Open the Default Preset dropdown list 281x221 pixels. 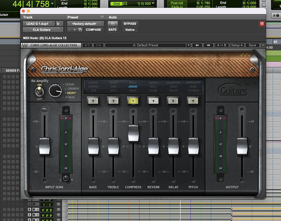pos(188,45)
